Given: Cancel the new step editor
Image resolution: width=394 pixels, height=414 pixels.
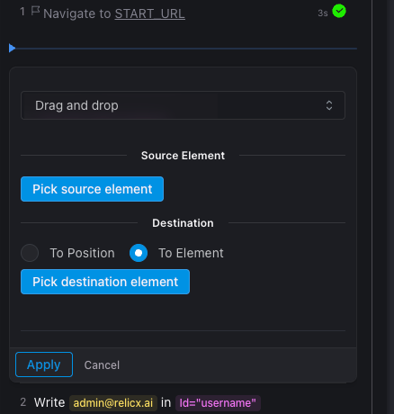Looking at the screenshot, I should (x=102, y=365).
